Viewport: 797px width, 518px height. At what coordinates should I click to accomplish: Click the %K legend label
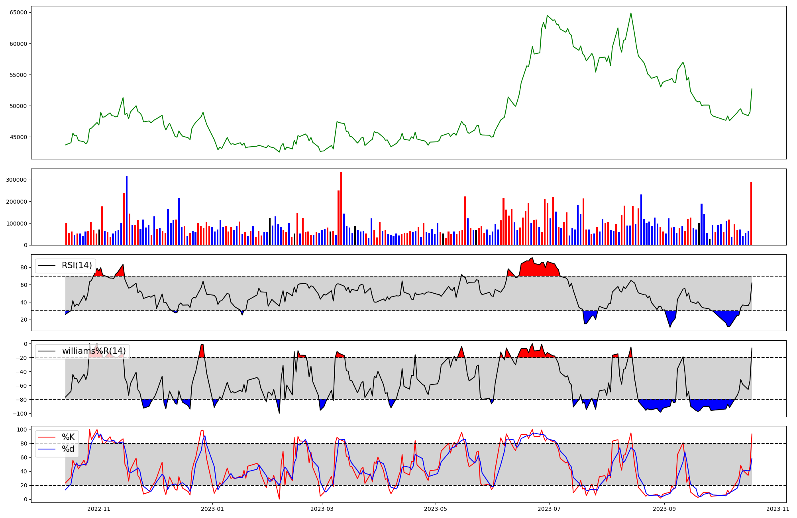[x=68, y=437]
